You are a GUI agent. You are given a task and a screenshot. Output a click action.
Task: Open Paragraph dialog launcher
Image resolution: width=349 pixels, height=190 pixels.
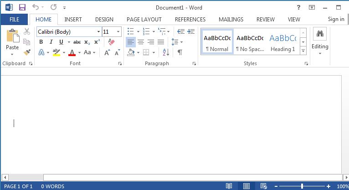coord(194,64)
